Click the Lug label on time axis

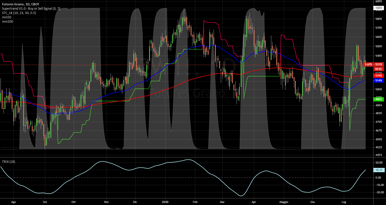tap(344, 202)
